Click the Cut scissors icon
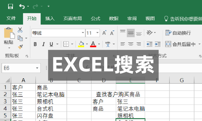This screenshot has height=121, width=202. click(20, 30)
